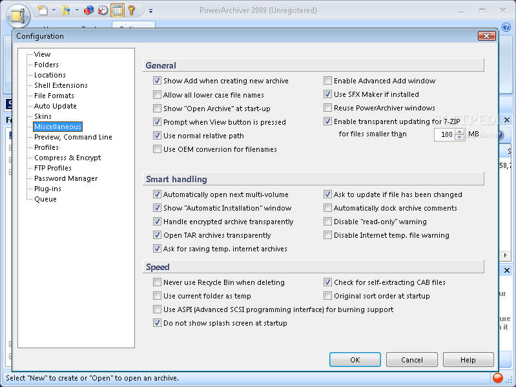Click Cancel to discard changes
The height and width of the screenshot is (387, 516).
pos(411,360)
